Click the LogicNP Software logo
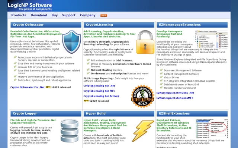Image resolution: width=238 pixels, height=148 pixels. pyautogui.click(x=30, y=5)
